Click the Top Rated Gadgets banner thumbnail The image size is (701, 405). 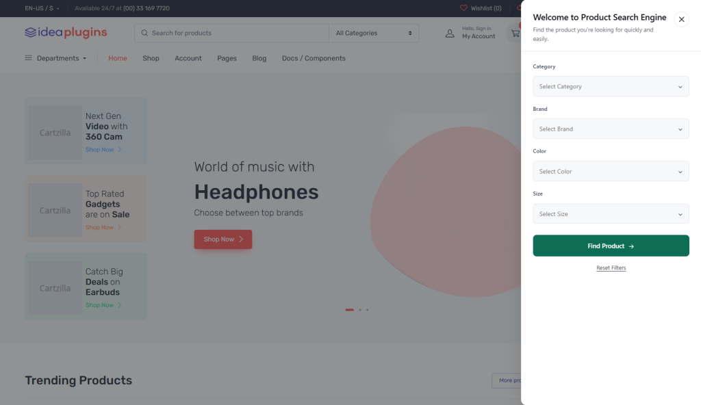click(55, 211)
